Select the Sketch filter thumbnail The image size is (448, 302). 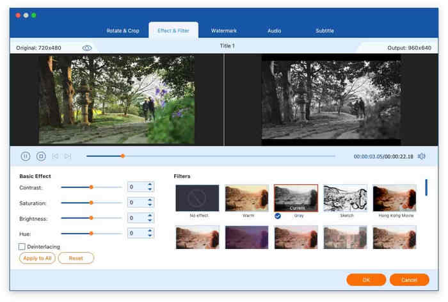(345, 198)
